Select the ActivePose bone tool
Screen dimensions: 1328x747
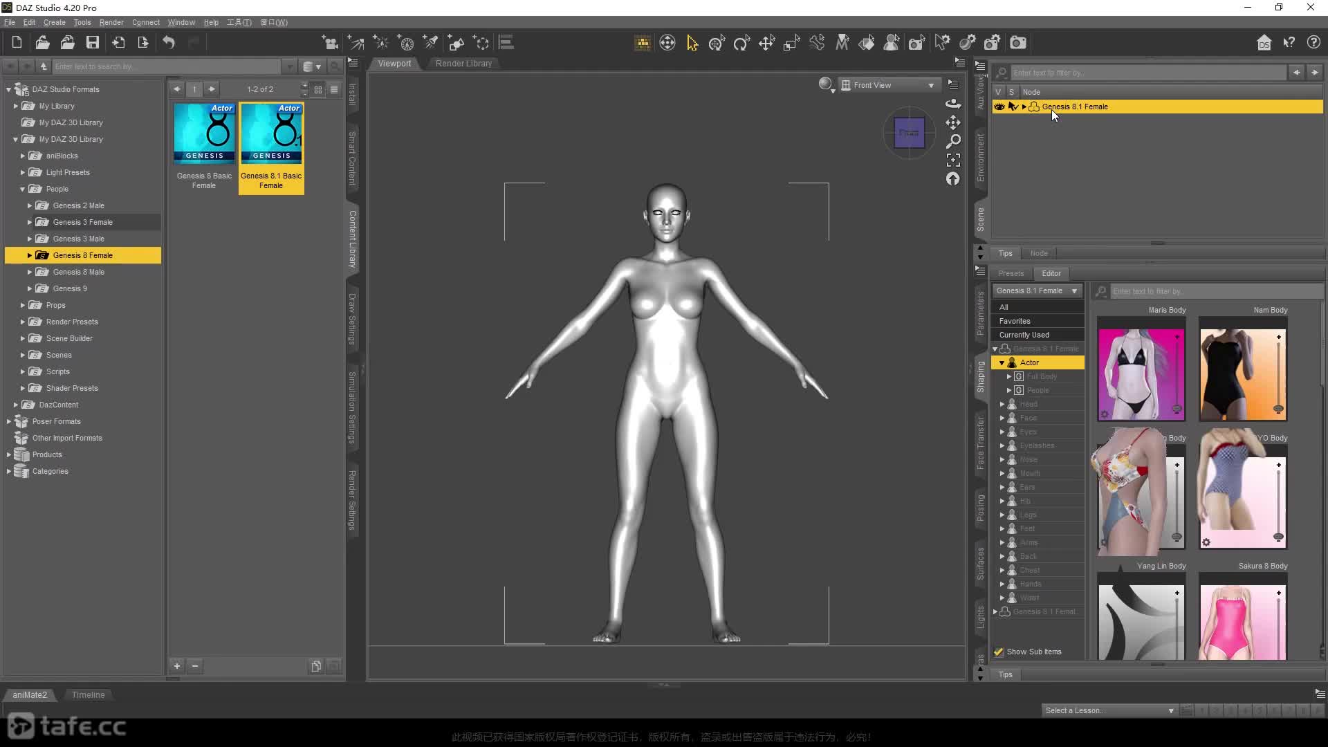[817, 43]
